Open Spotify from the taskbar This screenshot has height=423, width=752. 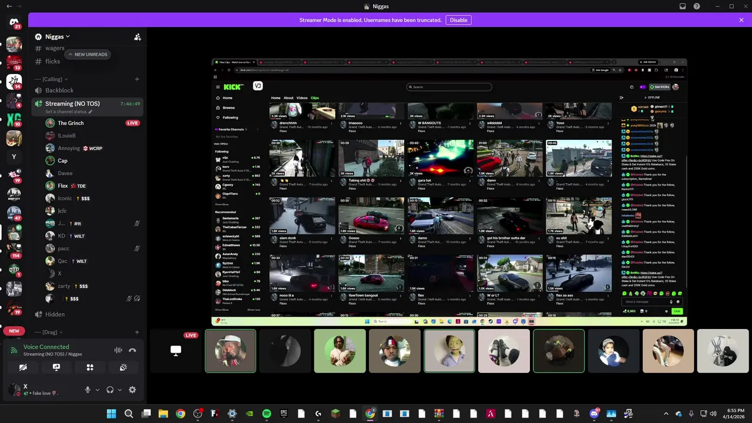click(266, 414)
